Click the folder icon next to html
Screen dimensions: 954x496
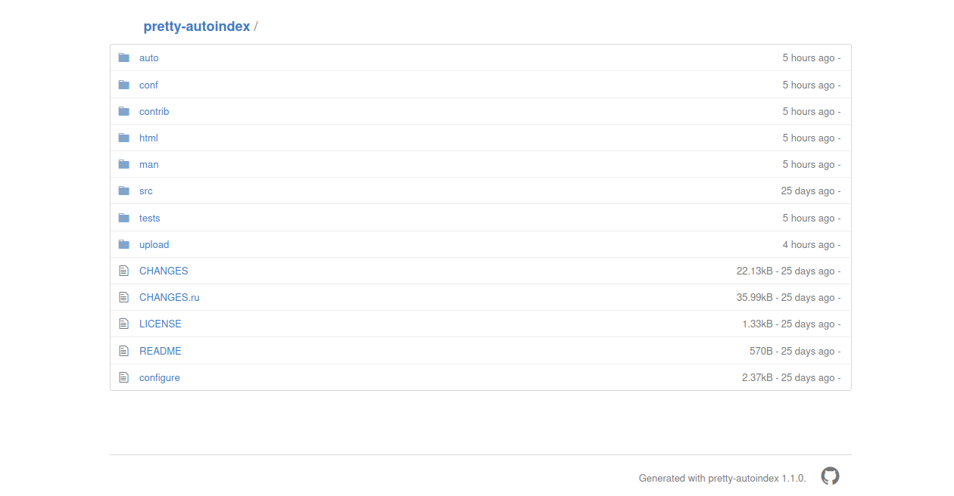124,138
